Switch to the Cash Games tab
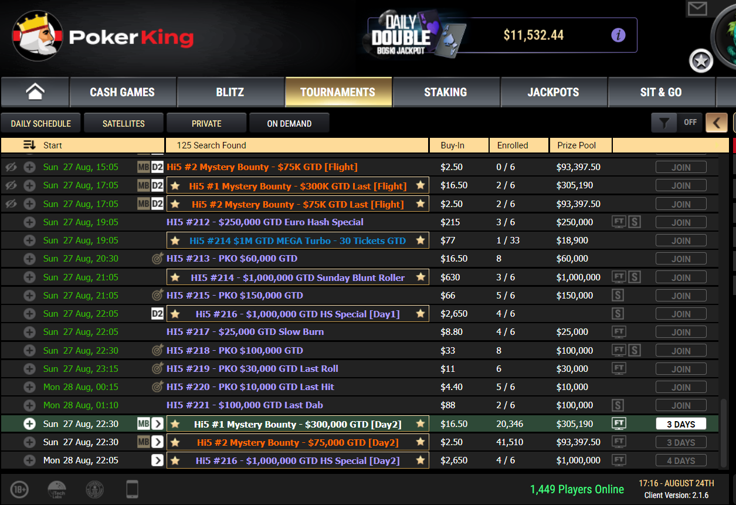Image resolution: width=736 pixels, height=505 pixels. point(122,92)
